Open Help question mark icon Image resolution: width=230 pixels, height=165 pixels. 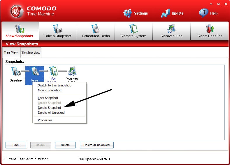point(203,13)
